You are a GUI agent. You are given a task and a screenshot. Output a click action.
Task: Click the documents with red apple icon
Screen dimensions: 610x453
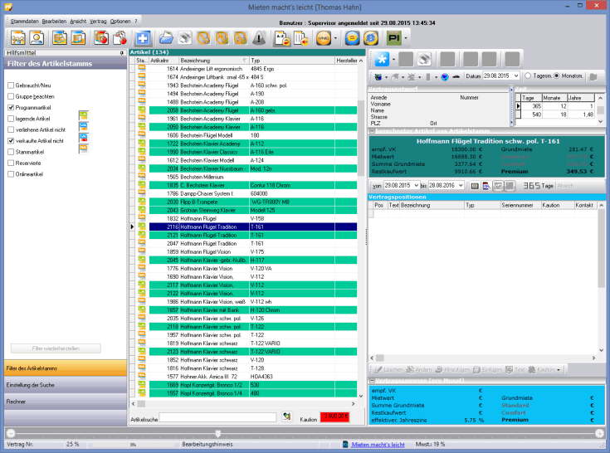click(x=120, y=38)
